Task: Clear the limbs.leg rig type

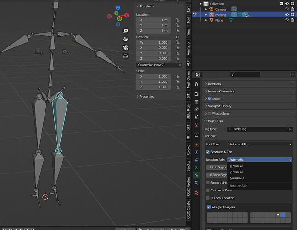Action: tap(290, 129)
